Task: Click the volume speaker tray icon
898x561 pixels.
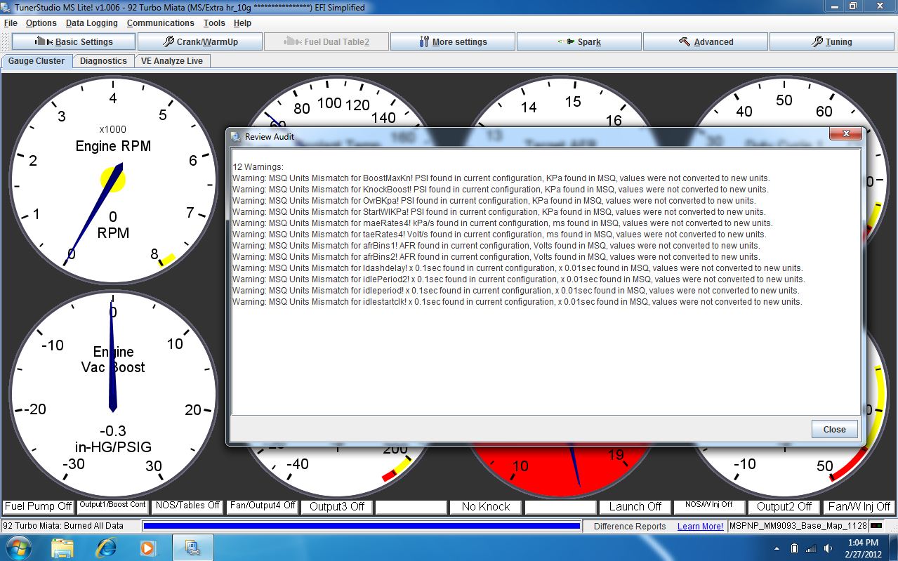Action: [828, 548]
